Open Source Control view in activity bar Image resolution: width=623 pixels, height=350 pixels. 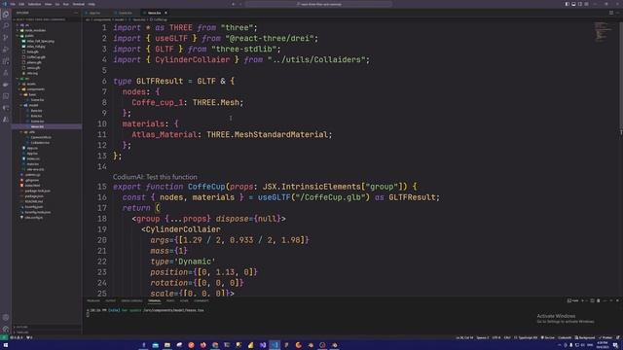tap(6, 38)
